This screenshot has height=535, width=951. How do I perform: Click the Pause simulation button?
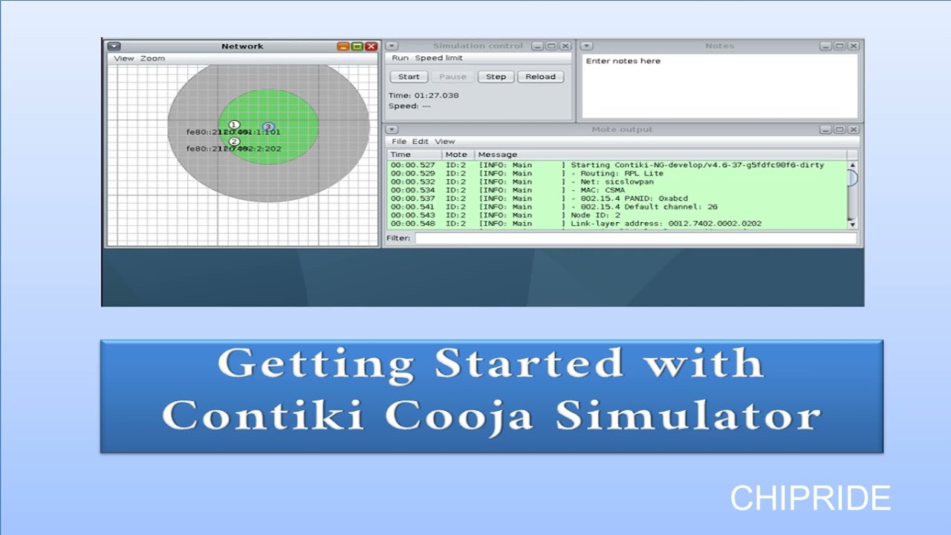point(452,77)
